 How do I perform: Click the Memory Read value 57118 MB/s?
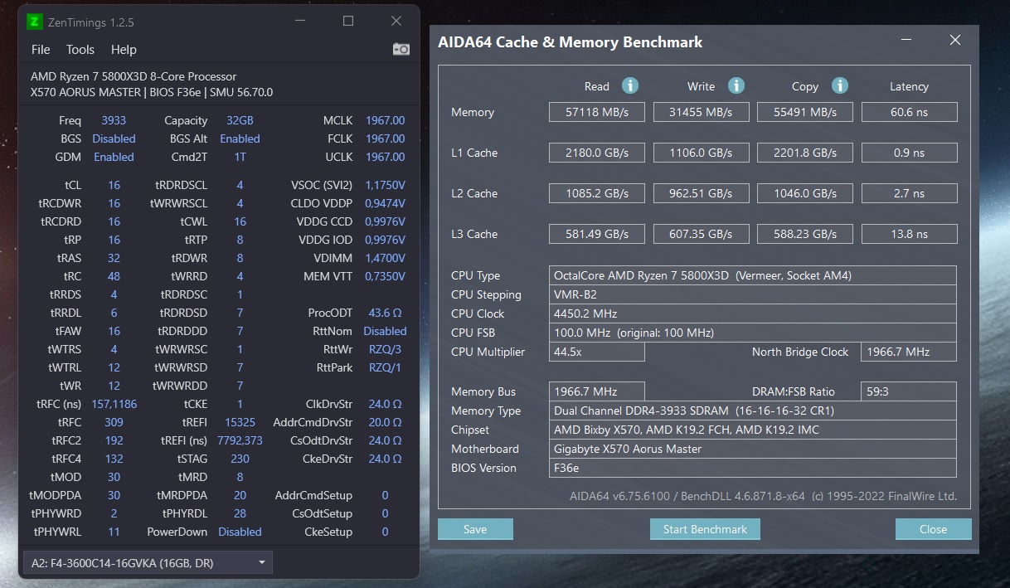(x=597, y=112)
